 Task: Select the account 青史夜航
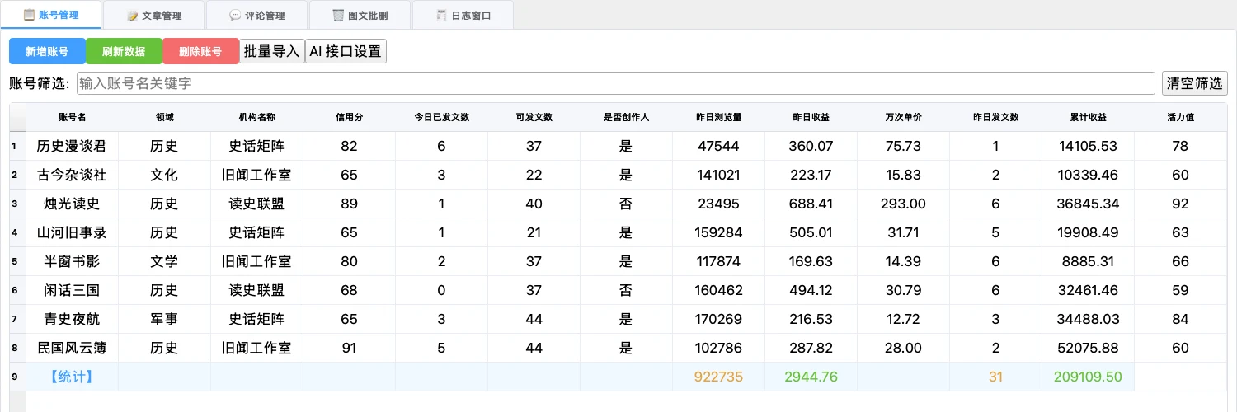click(x=72, y=319)
